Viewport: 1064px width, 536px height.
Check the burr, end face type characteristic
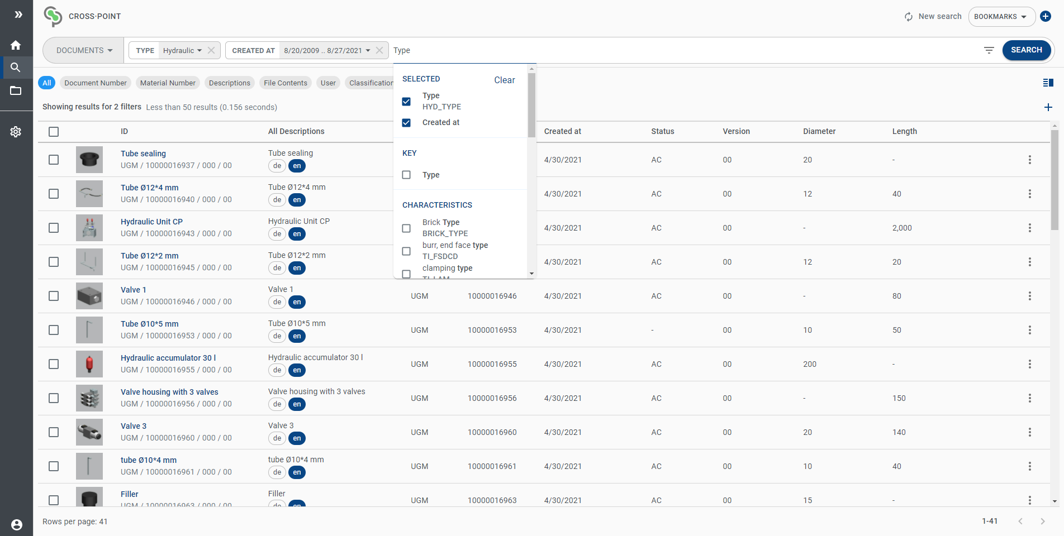click(x=406, y=251)
